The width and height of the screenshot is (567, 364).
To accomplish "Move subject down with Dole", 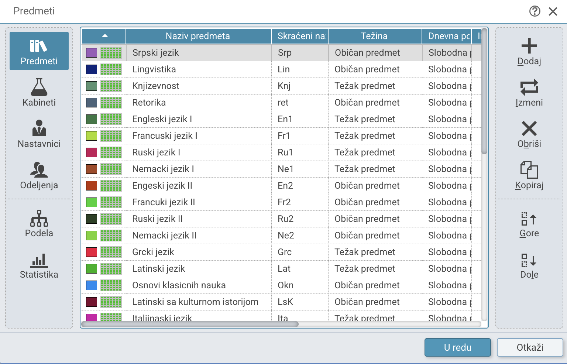I will 529,265.
